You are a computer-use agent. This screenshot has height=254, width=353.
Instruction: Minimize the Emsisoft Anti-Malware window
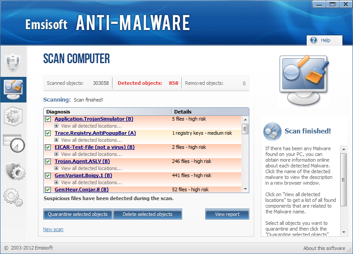319,4
